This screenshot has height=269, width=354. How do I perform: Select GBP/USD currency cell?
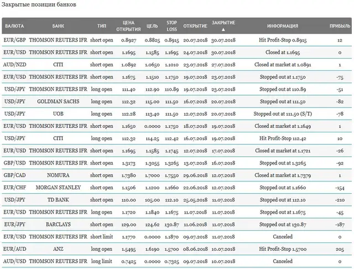click(15, 163)
